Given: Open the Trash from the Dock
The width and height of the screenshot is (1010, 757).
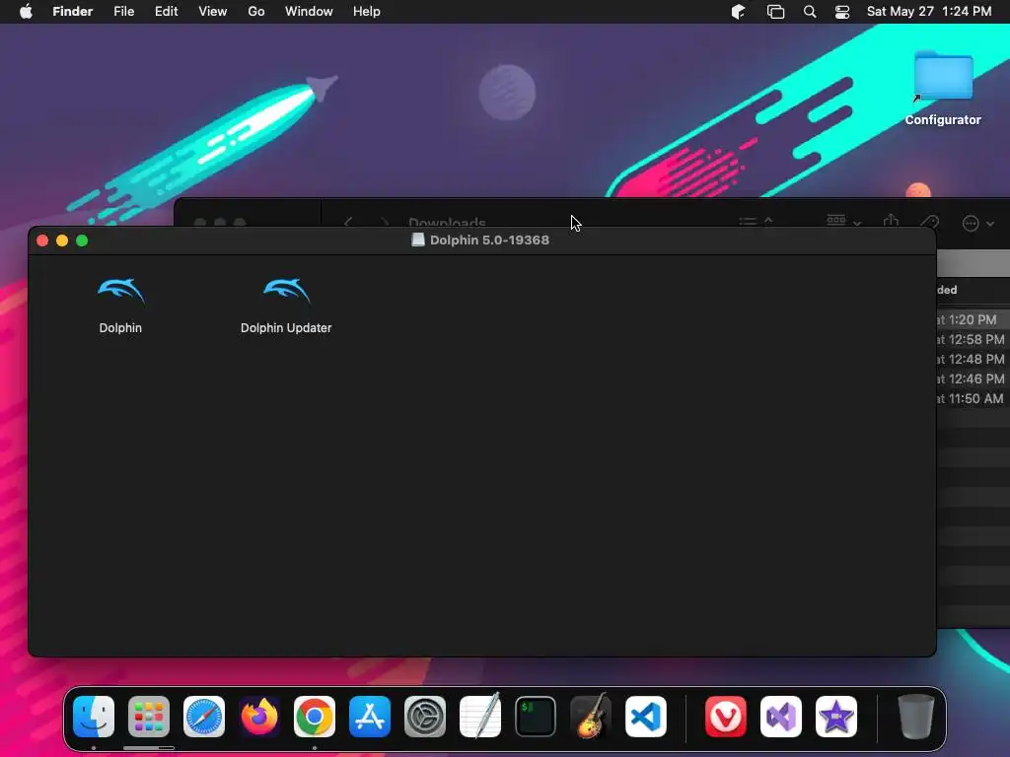Looking at the screenshot, I should point(916,717).
